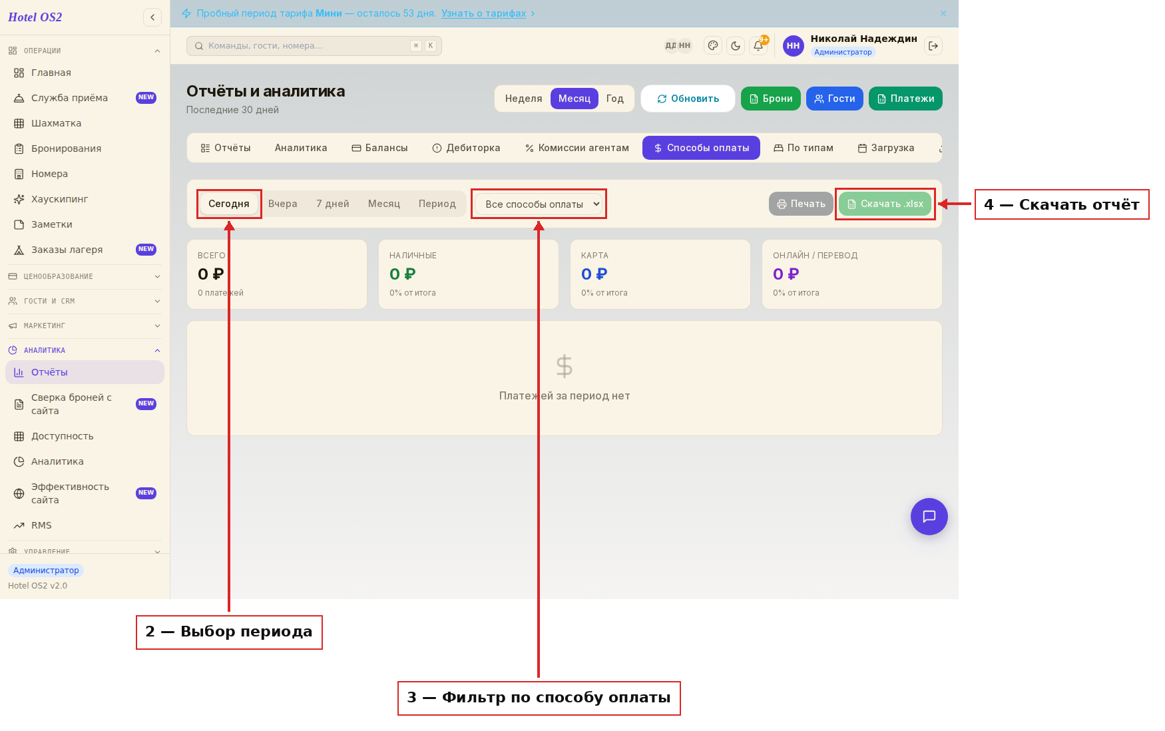The width and height of the screenshot is (1165, 731).
Task: Open Шахматка grid view
Action: click(x=85, y=123)
